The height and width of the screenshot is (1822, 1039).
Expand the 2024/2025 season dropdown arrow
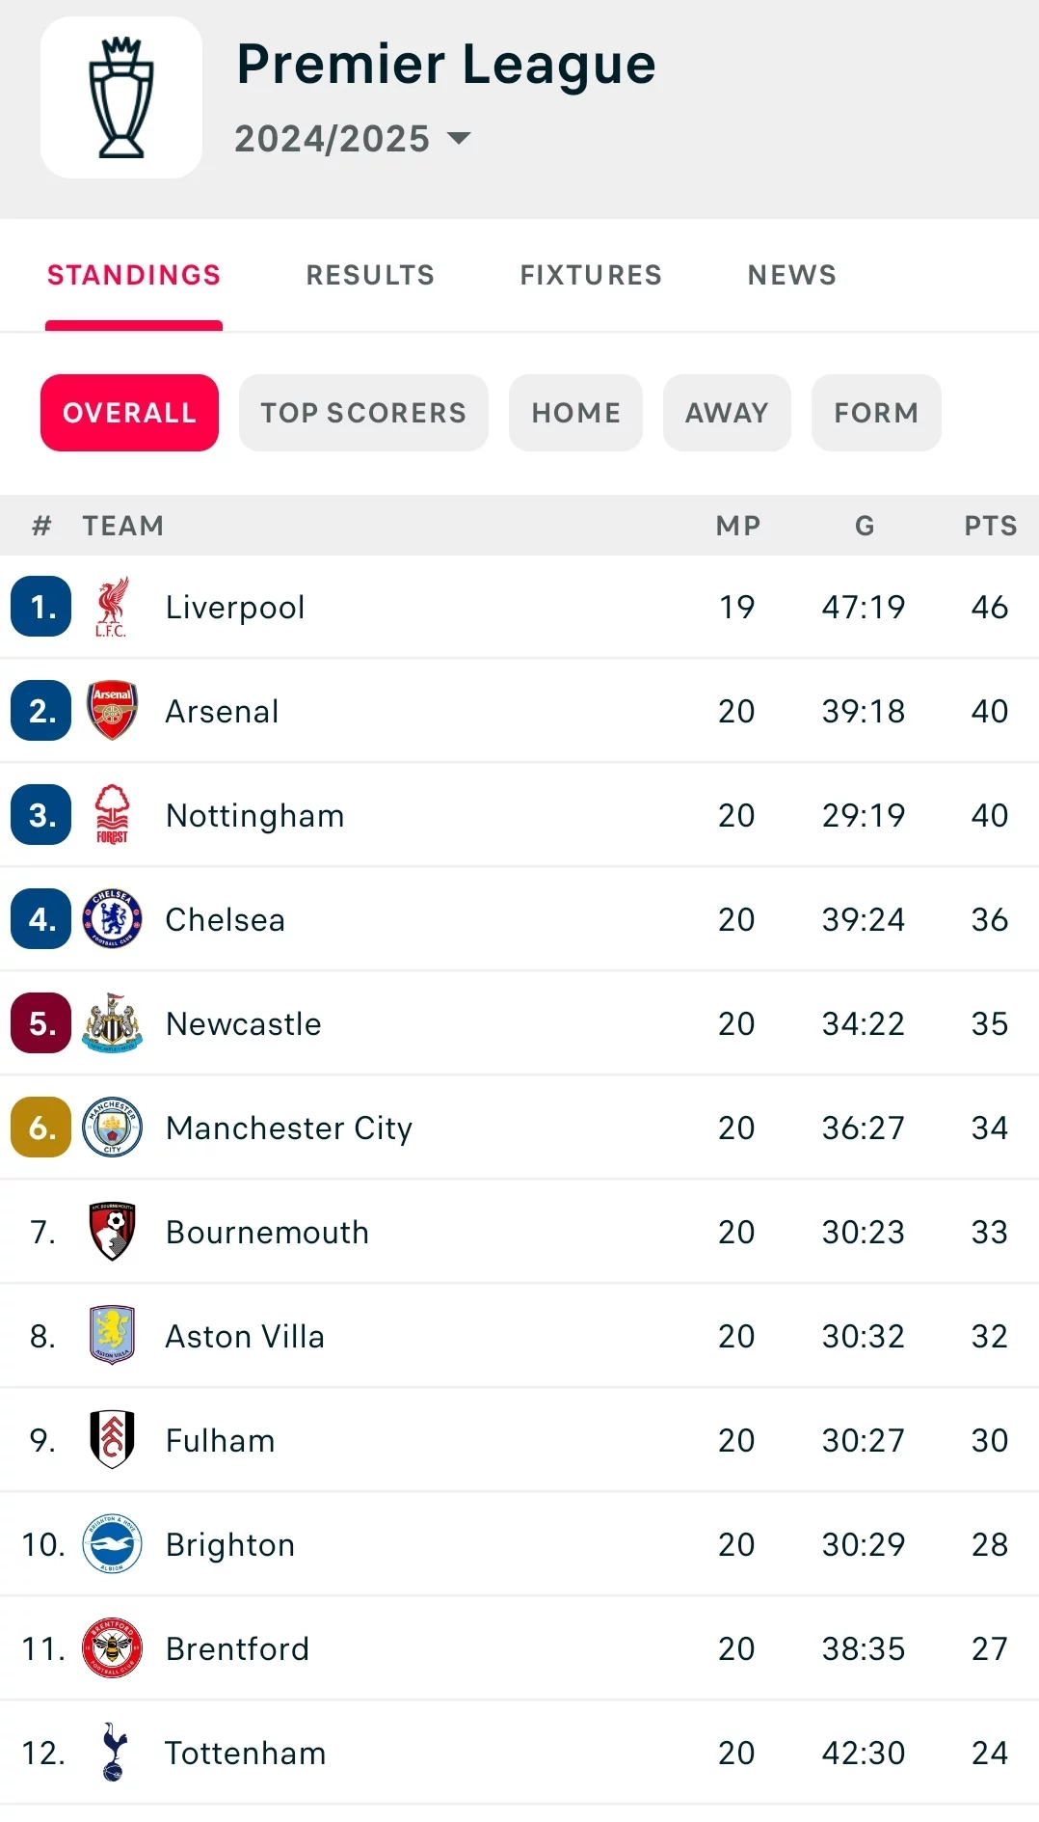(460, 139)
